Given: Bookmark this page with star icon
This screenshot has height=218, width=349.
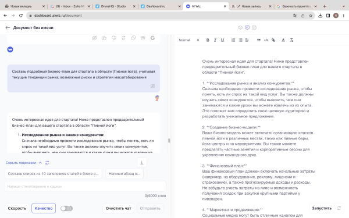Looking at the screenshot, I should click(311, 16).
